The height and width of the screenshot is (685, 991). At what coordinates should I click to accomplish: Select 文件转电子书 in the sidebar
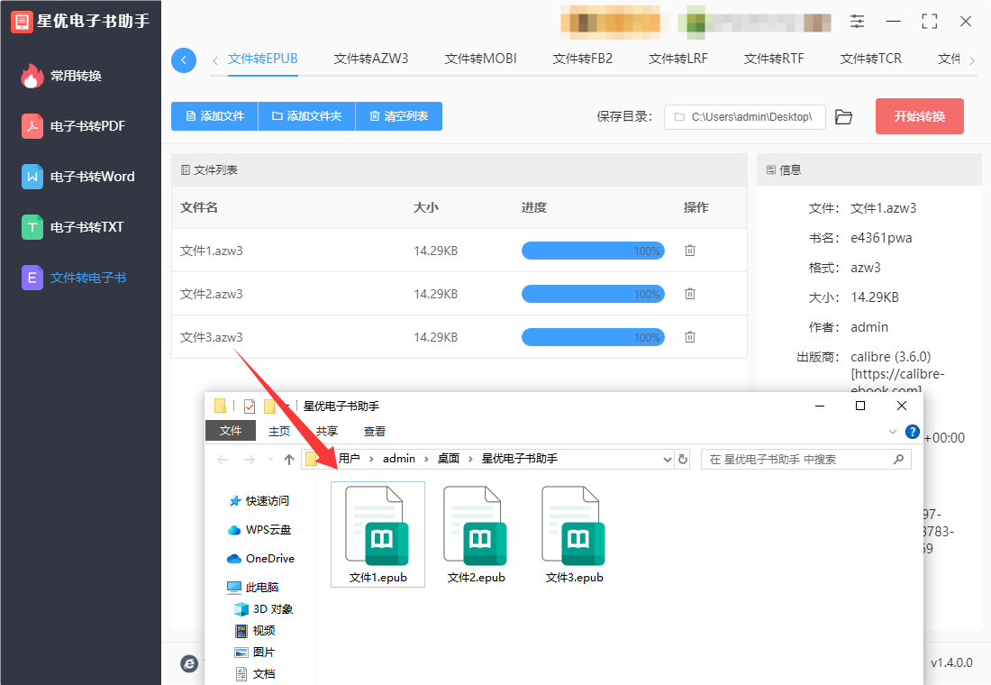(x=75, y=278)
